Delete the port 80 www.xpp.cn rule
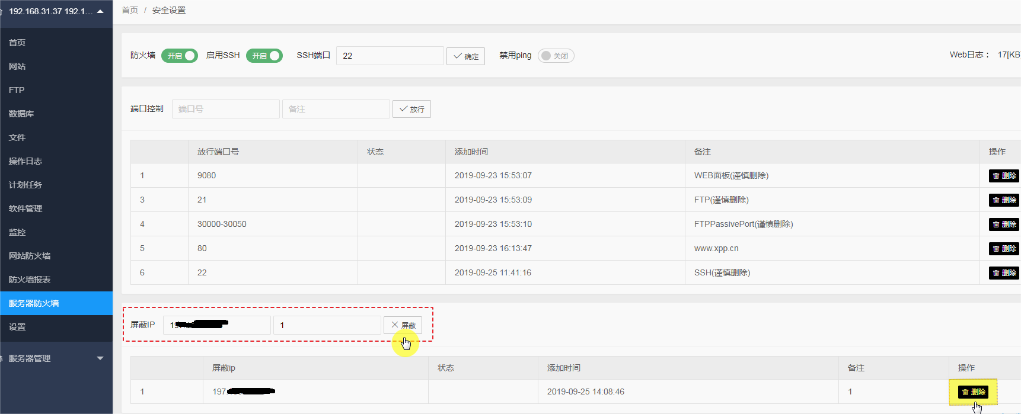Viewport: 1021px width, 414px height. tap(1004, 249)
